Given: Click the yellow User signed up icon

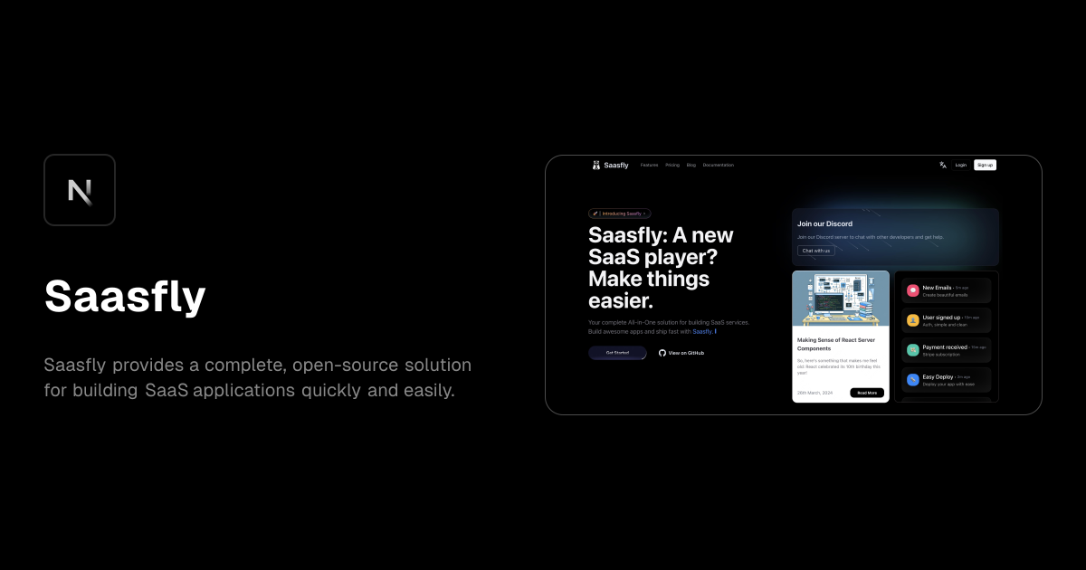Looking at the screenshot, I should click(913, 320).
